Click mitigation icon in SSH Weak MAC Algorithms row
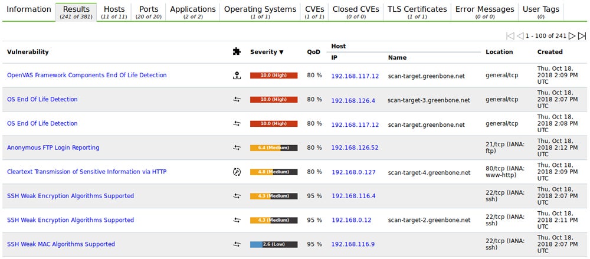This screenshot has height=259, width=590. pos(237,244)
